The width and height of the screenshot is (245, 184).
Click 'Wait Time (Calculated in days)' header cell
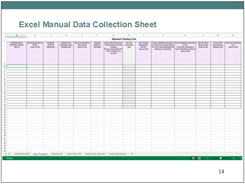point(129,53)
